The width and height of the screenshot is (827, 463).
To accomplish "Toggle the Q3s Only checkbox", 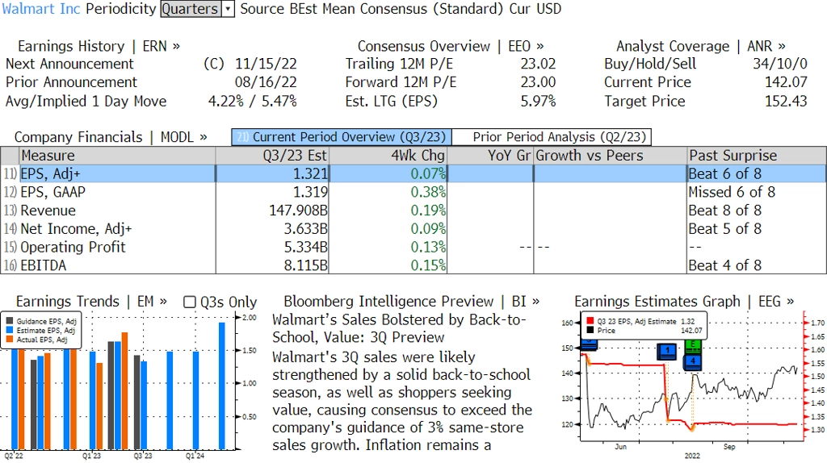I will pyautogui.click(x=189, y=302).
